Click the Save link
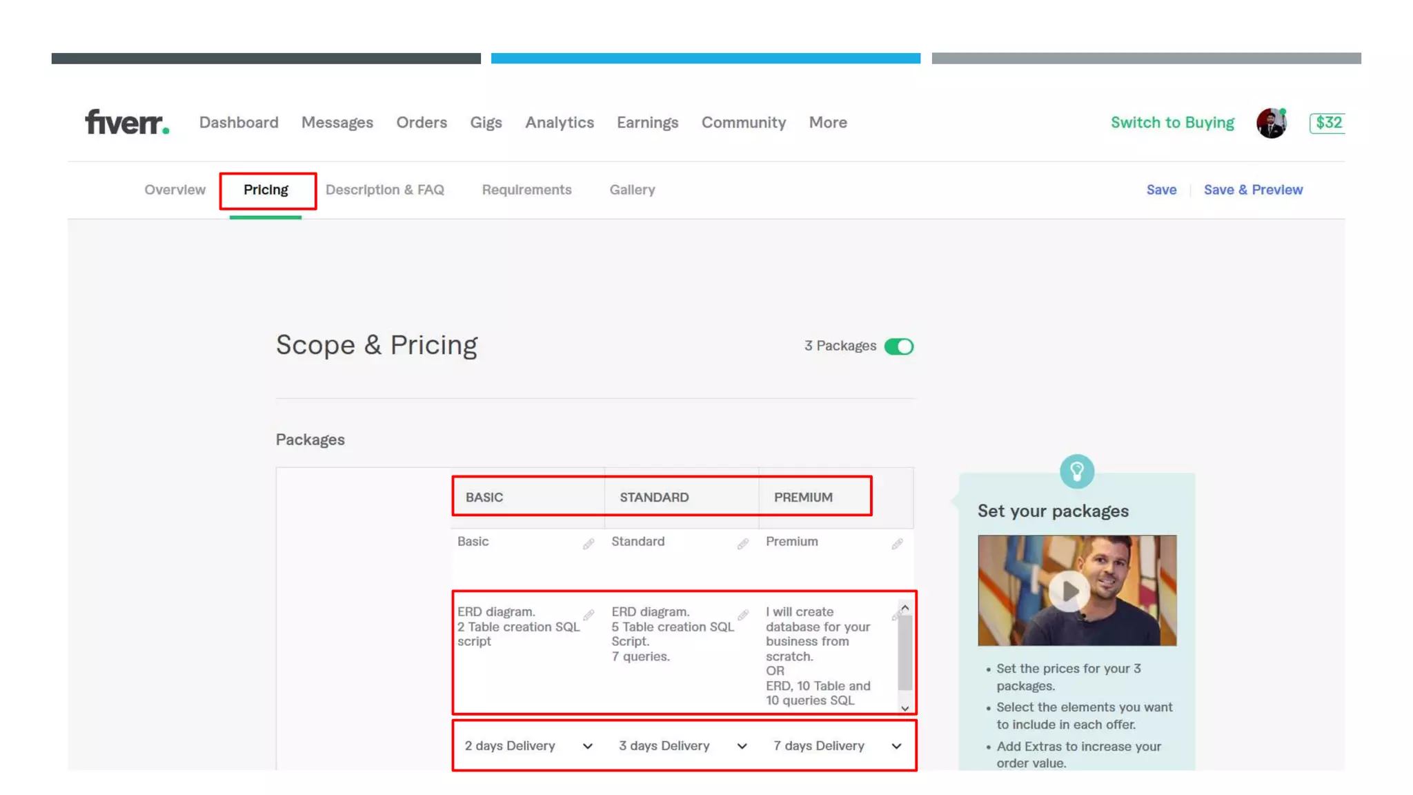 (x=1161, y=190)
